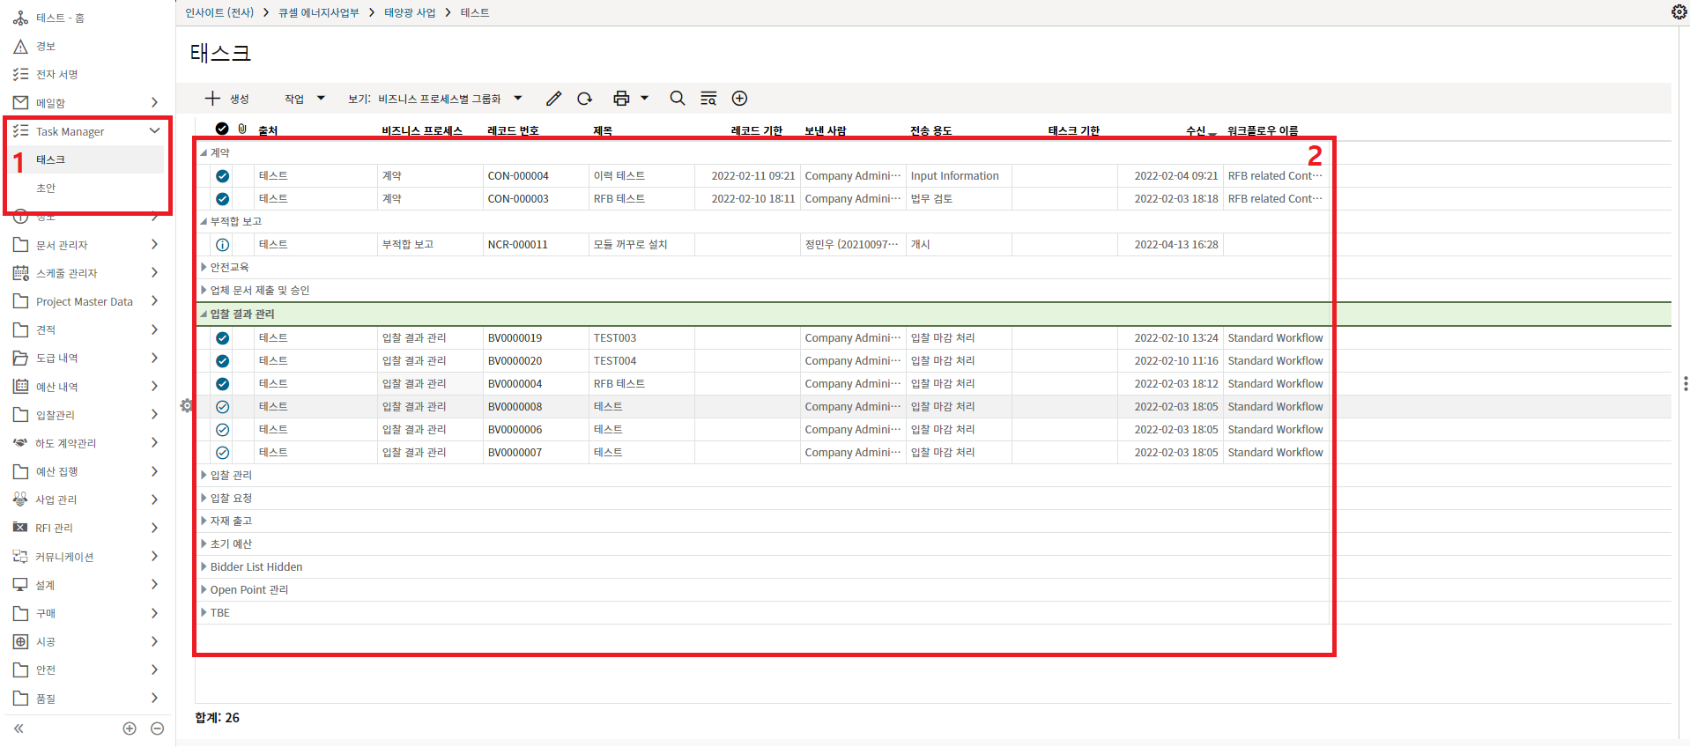Open settings gear at top right
Screen dimensions: 1690x747
pyautogui.click(x=1679, y=11)
